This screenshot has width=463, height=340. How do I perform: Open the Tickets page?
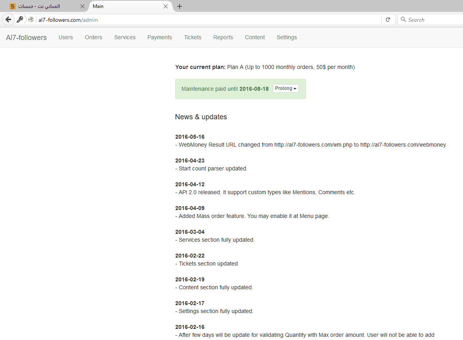(x=193, y=38)
